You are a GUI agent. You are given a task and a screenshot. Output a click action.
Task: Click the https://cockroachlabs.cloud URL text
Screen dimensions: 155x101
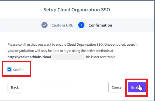pos(29,57)
